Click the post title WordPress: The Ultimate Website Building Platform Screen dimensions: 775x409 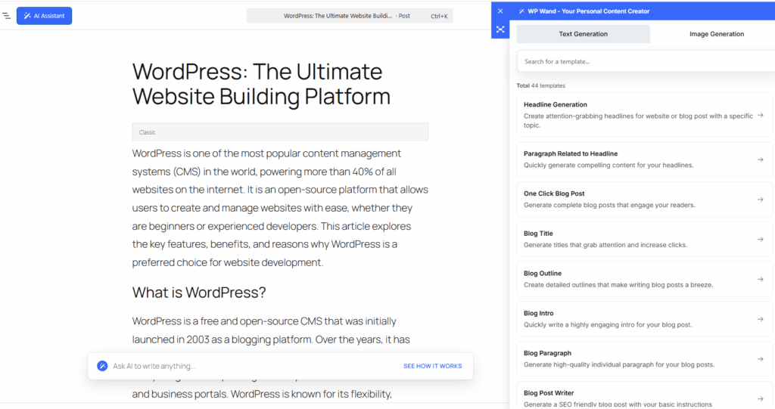point(261,84)
